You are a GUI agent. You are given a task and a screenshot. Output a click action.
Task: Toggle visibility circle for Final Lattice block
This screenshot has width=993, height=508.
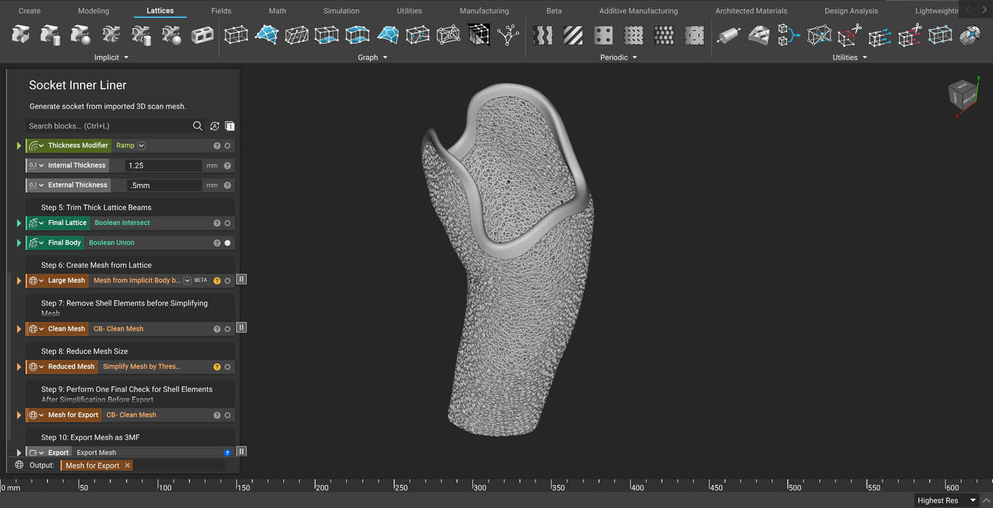coord(228,223)
